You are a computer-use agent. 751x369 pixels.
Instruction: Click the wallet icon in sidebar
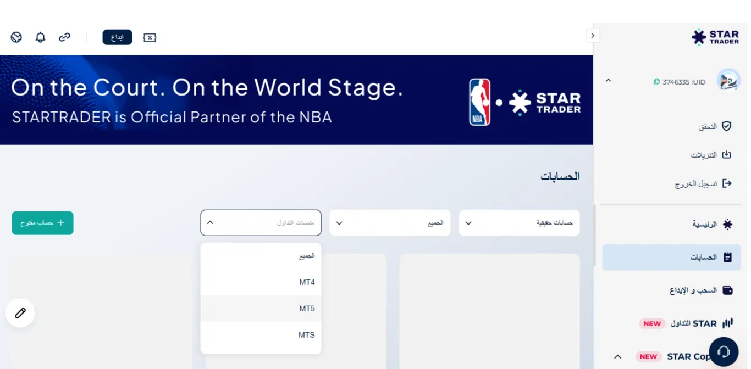point(727,290)
